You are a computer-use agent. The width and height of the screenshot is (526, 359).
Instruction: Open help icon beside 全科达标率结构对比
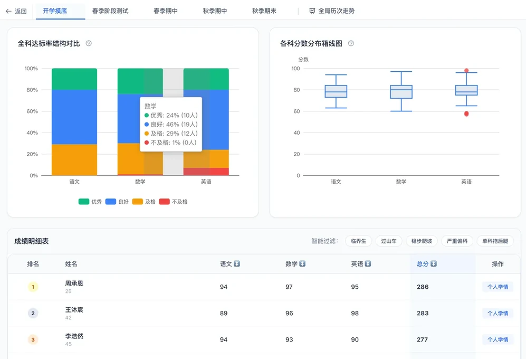tap(89, 43)
